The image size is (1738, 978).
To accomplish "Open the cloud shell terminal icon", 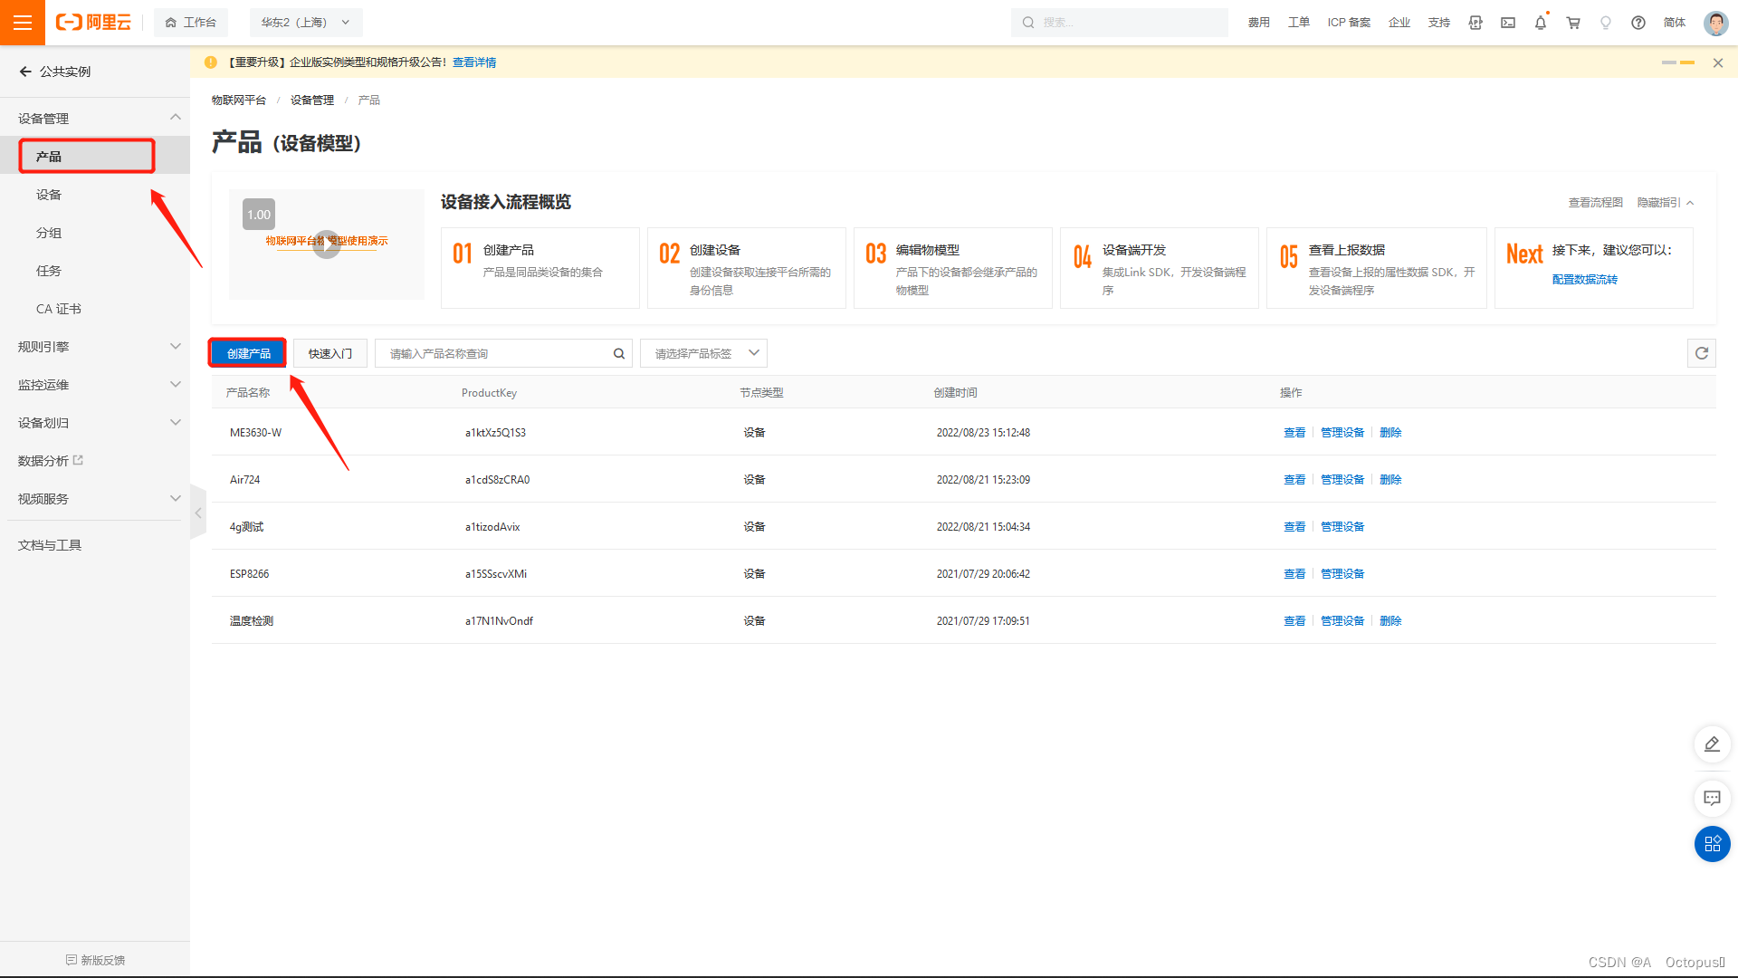I will [1508, 23].
